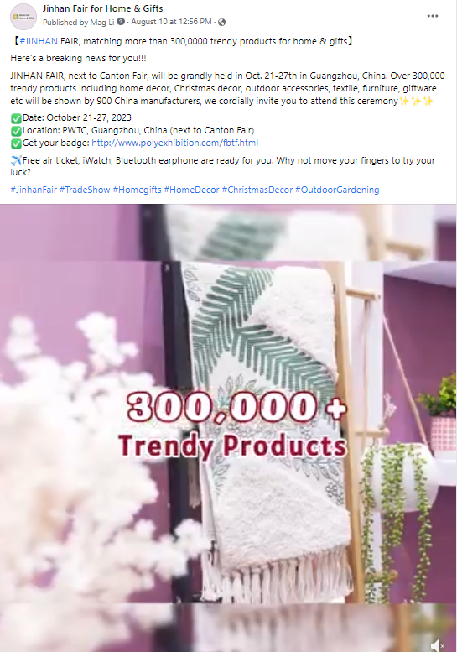Open the #JinhanFair hashtag
This screenshot has width=457, height=652.
pyautogui.click(x=34, y=190)
